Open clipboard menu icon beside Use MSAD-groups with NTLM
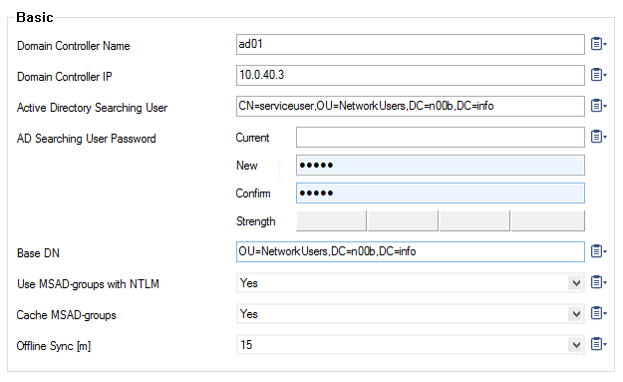The width and height of the screenshot is (623, 382). [x=599, y=282]
